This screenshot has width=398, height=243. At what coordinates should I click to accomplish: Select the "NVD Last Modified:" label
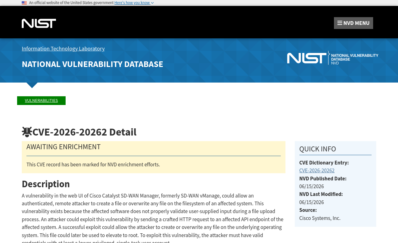[x=321, y=194]
